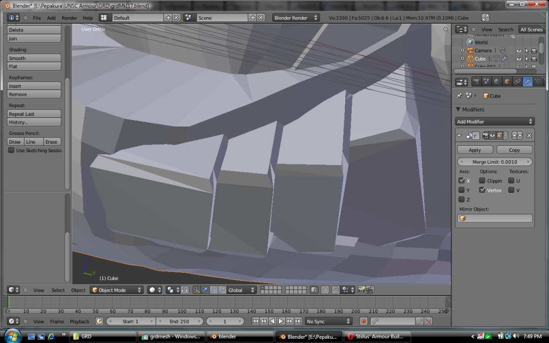Select the scale manipulator icon
Screen dimensions: 549x343
coord(222,290)
